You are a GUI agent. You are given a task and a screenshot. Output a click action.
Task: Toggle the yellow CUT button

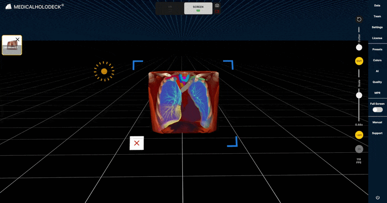(x=359, y=61)
